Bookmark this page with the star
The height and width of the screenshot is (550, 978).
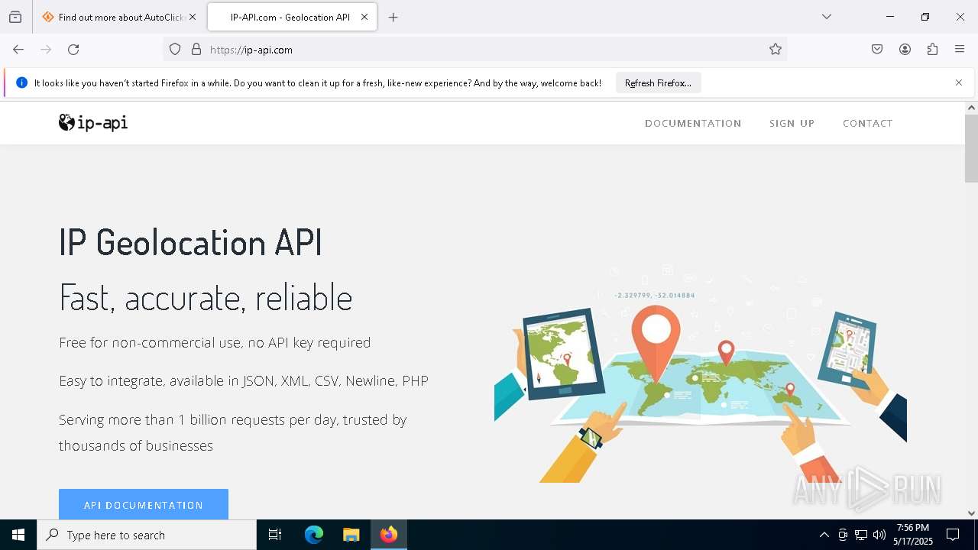pos(776,50)
